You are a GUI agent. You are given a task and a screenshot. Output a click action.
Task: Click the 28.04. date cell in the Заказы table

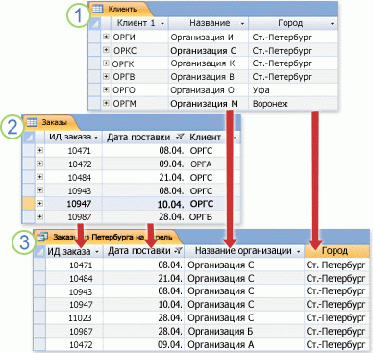(144, 217)
